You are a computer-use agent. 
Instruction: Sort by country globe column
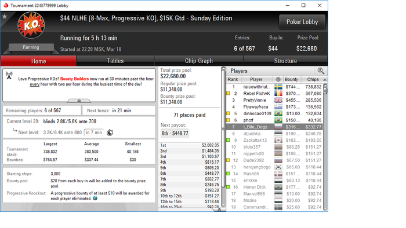click(278, 79)
